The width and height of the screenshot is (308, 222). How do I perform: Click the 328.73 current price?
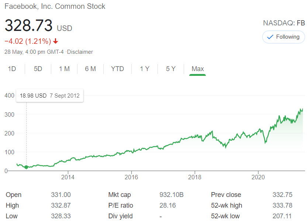[x=28, y=25]
